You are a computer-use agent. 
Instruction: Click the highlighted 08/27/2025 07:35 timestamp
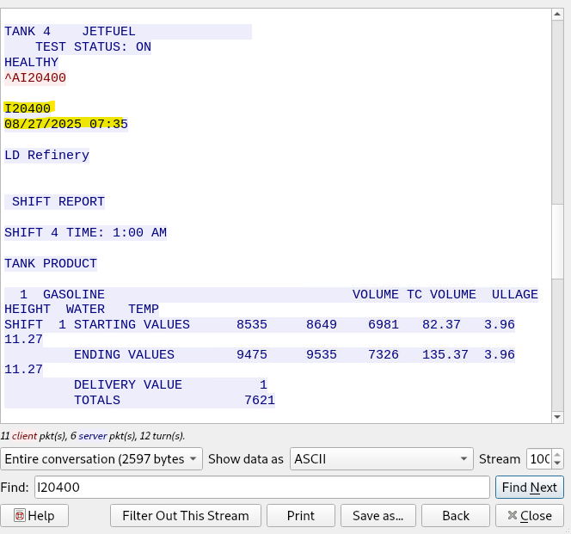64,124
